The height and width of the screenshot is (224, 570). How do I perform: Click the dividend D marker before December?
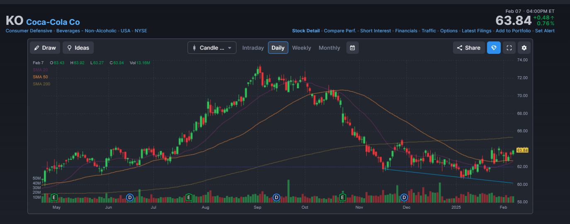point(404,197)
